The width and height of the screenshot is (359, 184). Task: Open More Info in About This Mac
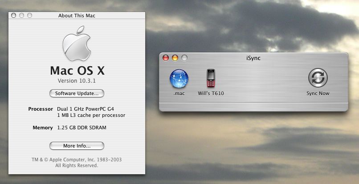77,146
